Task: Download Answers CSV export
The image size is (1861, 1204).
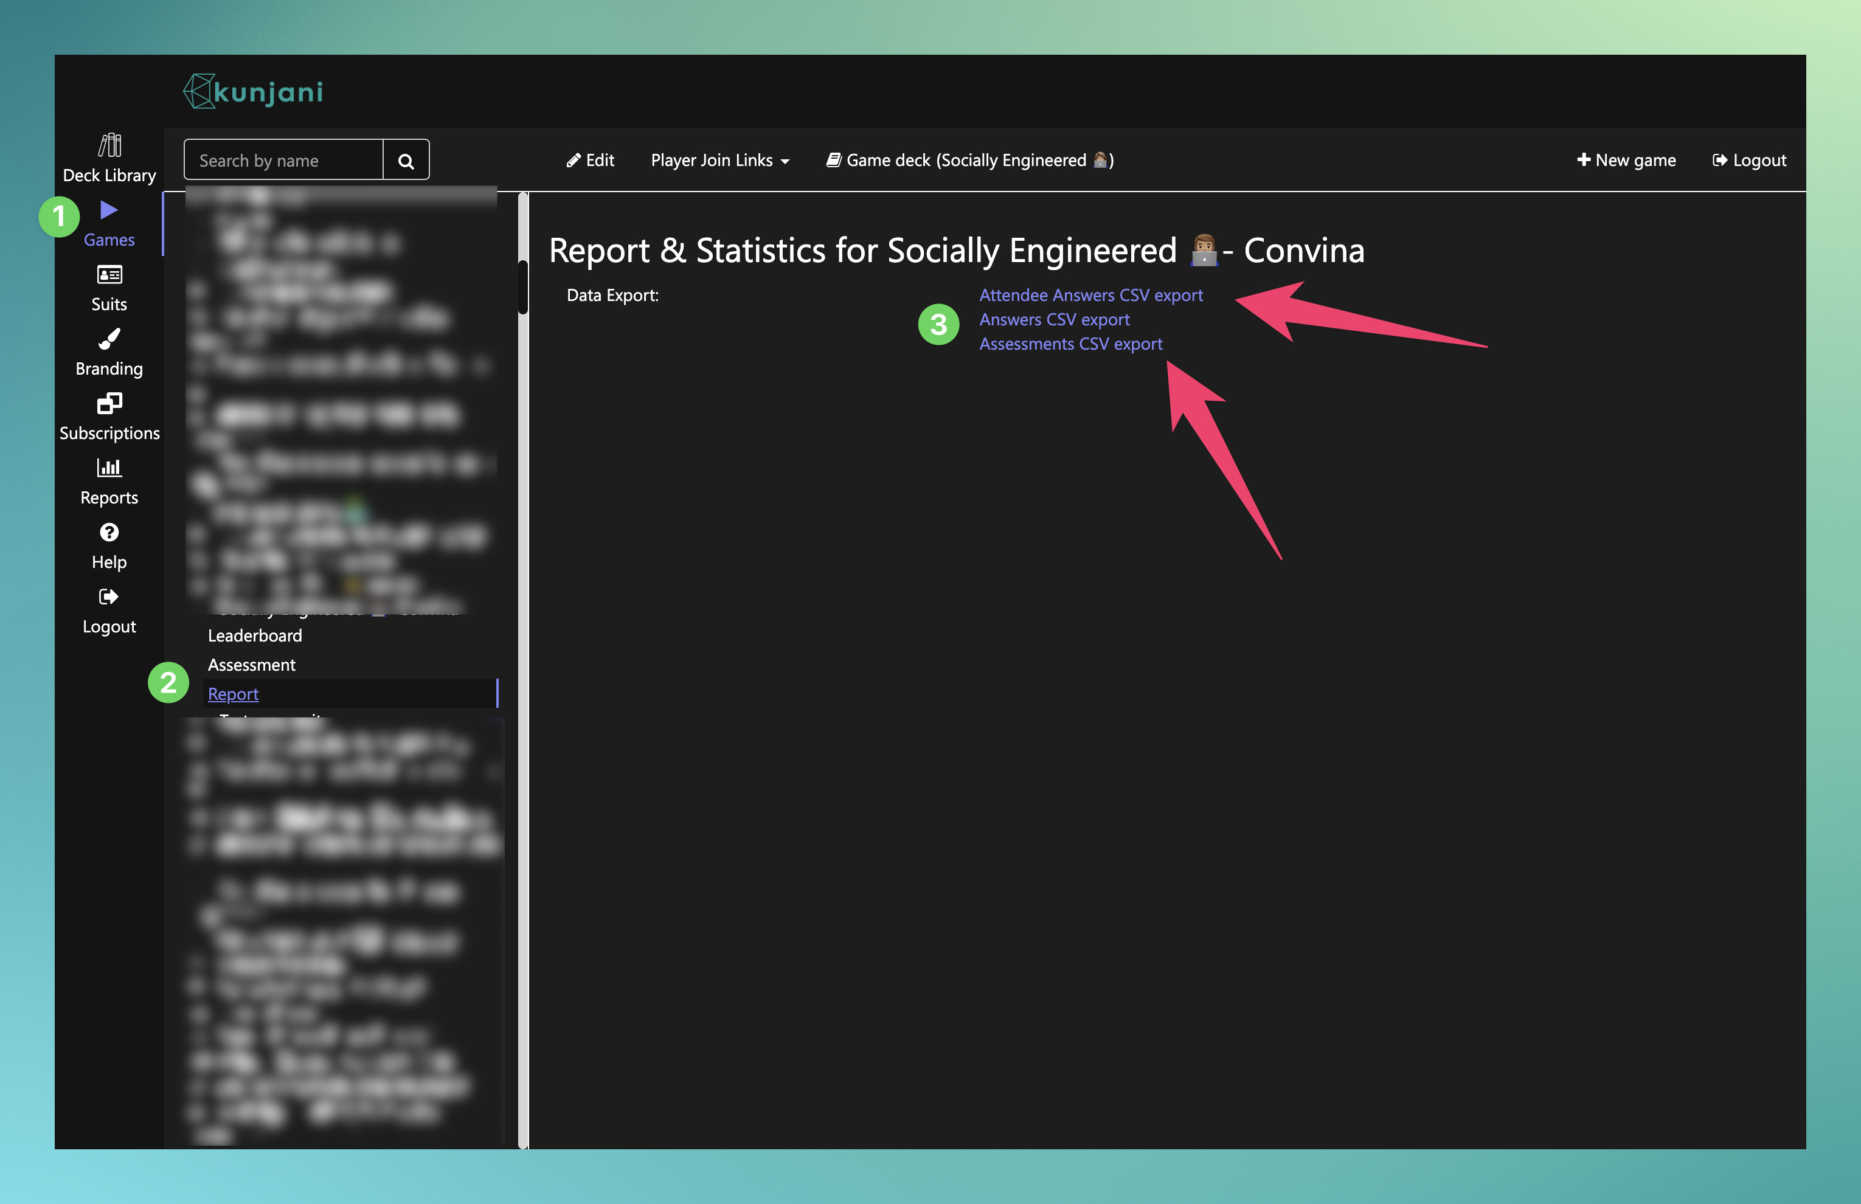Action: [1054, 320]
